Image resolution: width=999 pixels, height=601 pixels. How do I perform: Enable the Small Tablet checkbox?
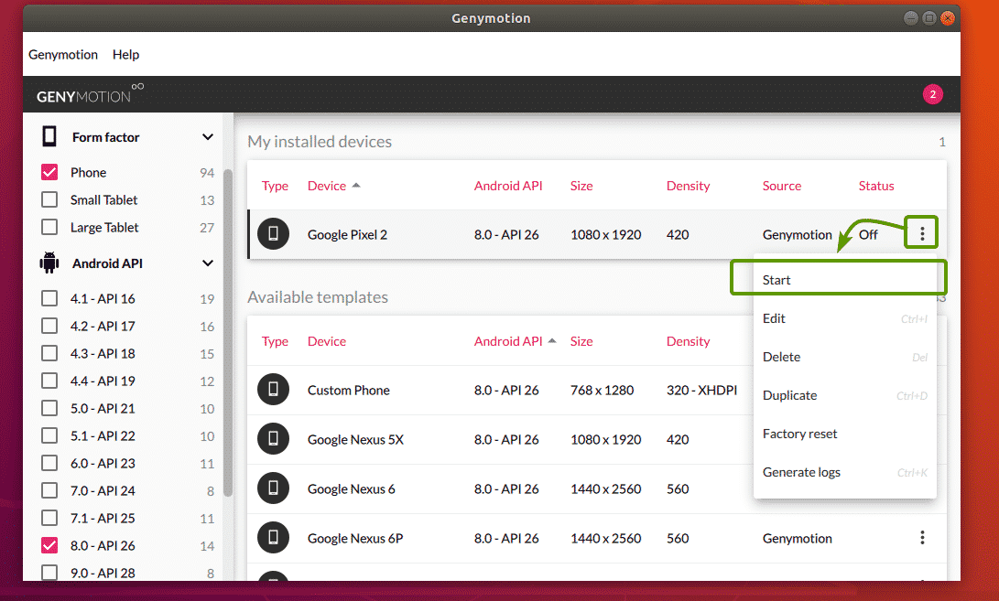[x=50, y=200]
